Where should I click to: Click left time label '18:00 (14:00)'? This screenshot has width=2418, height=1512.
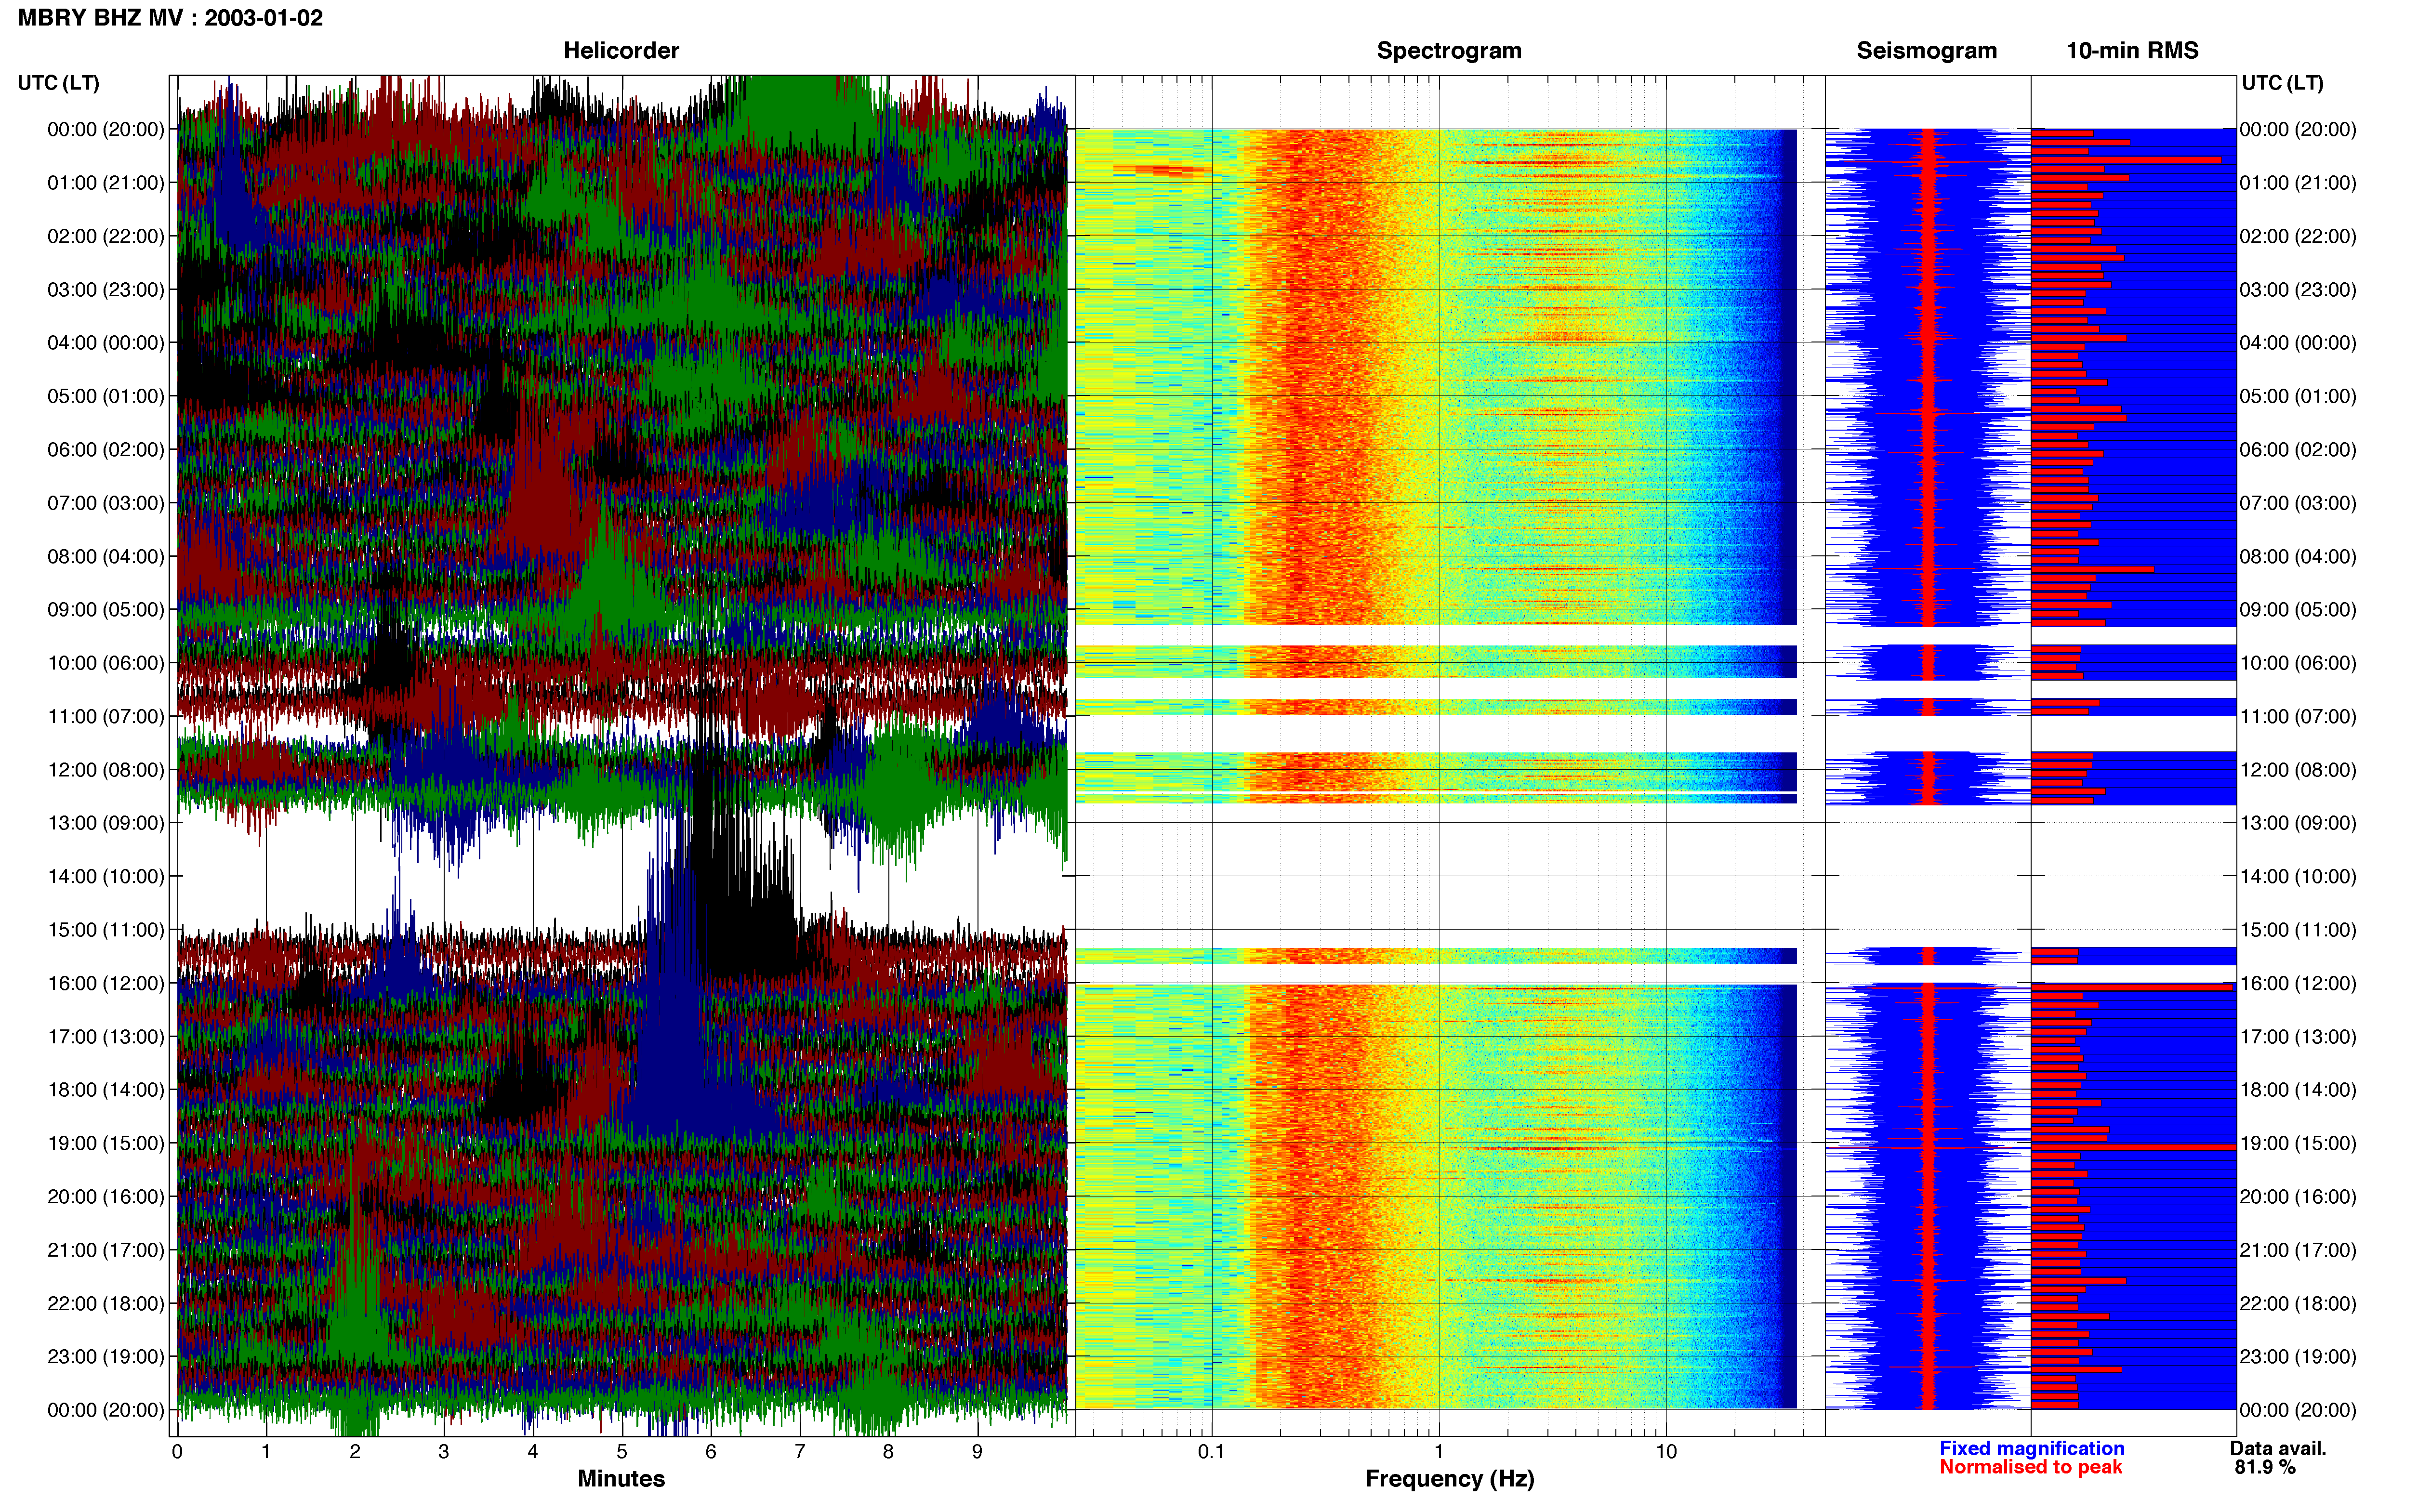point(106,1090)
